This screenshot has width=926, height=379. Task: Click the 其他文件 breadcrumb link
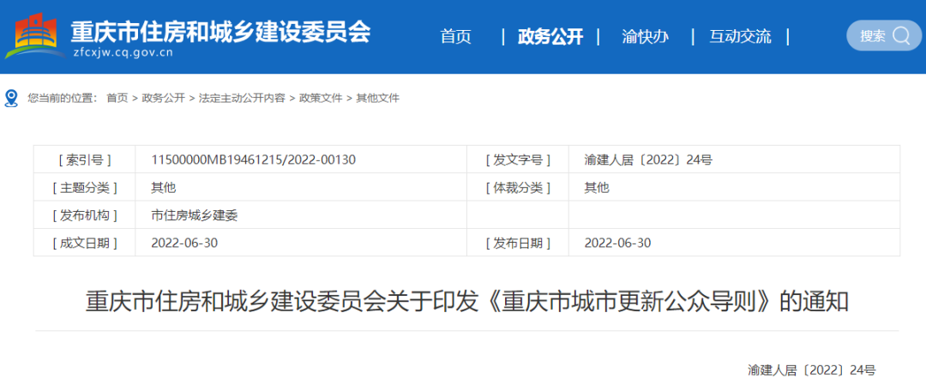tap(378, 99)
